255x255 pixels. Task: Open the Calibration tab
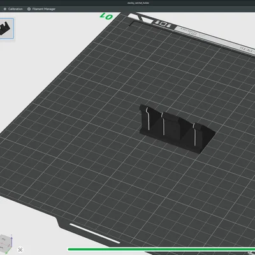coord(13,9)
